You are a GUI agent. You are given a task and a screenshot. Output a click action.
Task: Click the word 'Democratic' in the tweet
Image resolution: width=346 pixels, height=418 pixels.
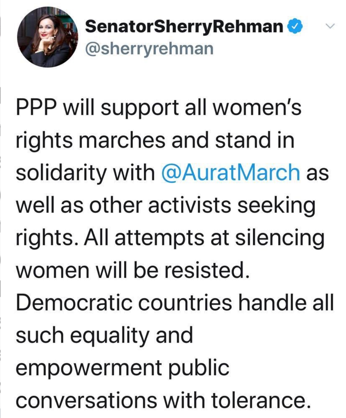click(74, 303)
